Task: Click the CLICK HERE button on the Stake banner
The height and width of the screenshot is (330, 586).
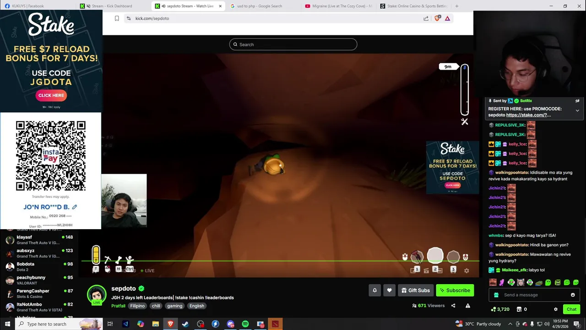Action: click(51, 95)
